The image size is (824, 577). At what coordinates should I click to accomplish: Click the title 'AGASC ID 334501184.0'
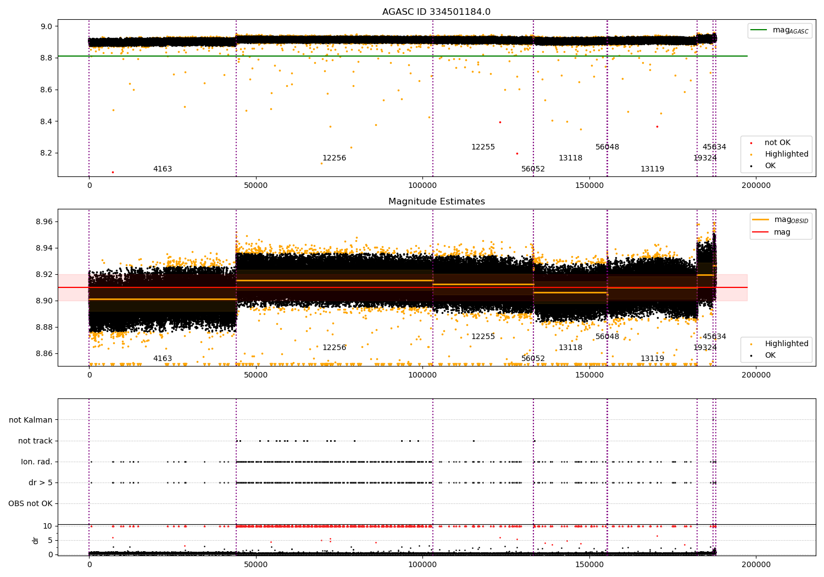pos(436,12)
